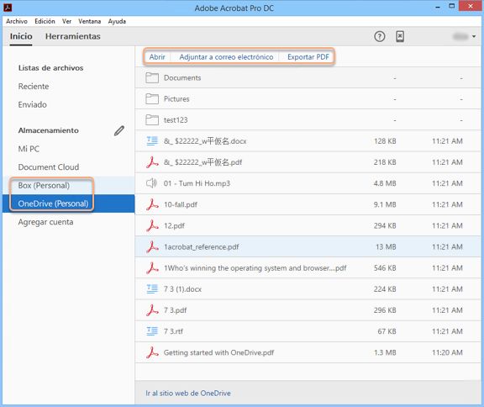Viewport: 484px width, 407px height.
Task: Click Adjuntar a correo electrónico
Action: [226, 57]
